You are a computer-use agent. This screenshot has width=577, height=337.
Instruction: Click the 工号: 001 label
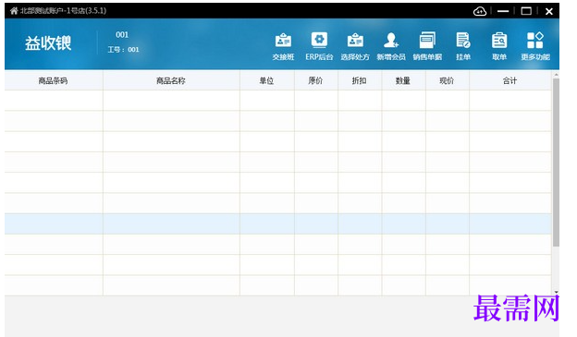point(123,50)
